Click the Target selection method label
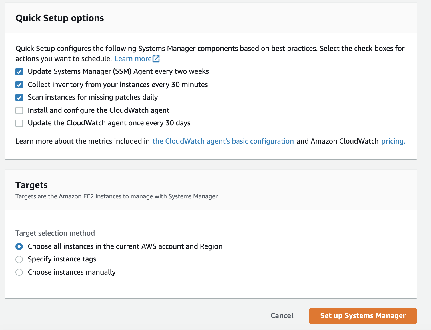This screenshot has height=330, width=431. pos(55,233)
